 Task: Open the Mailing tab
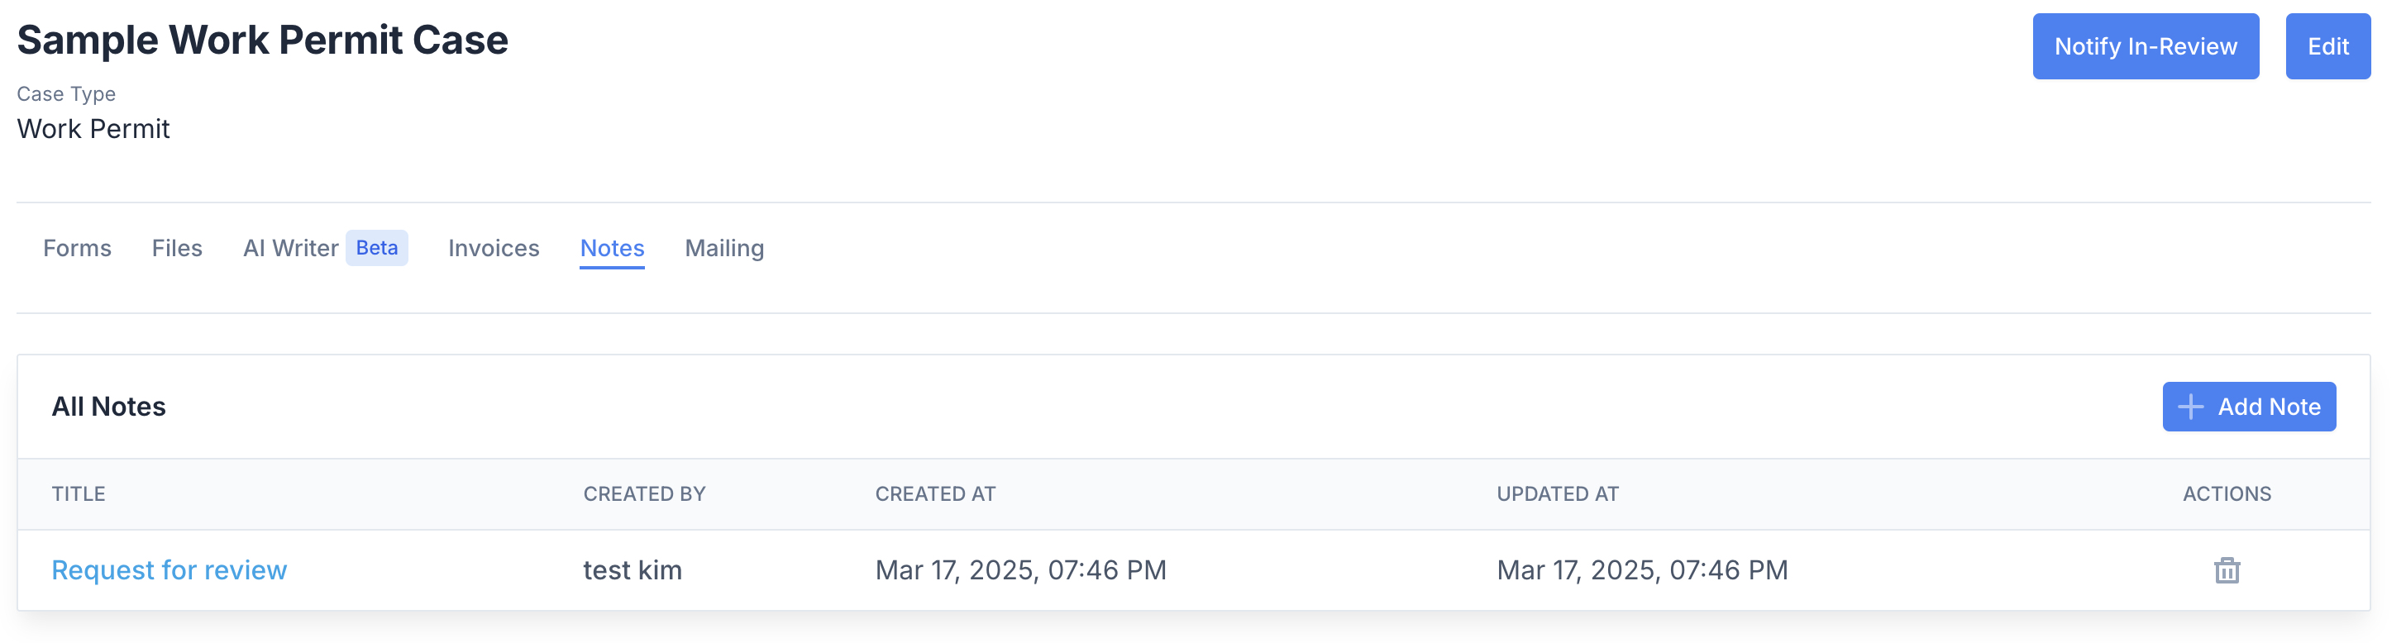(725, 248)
